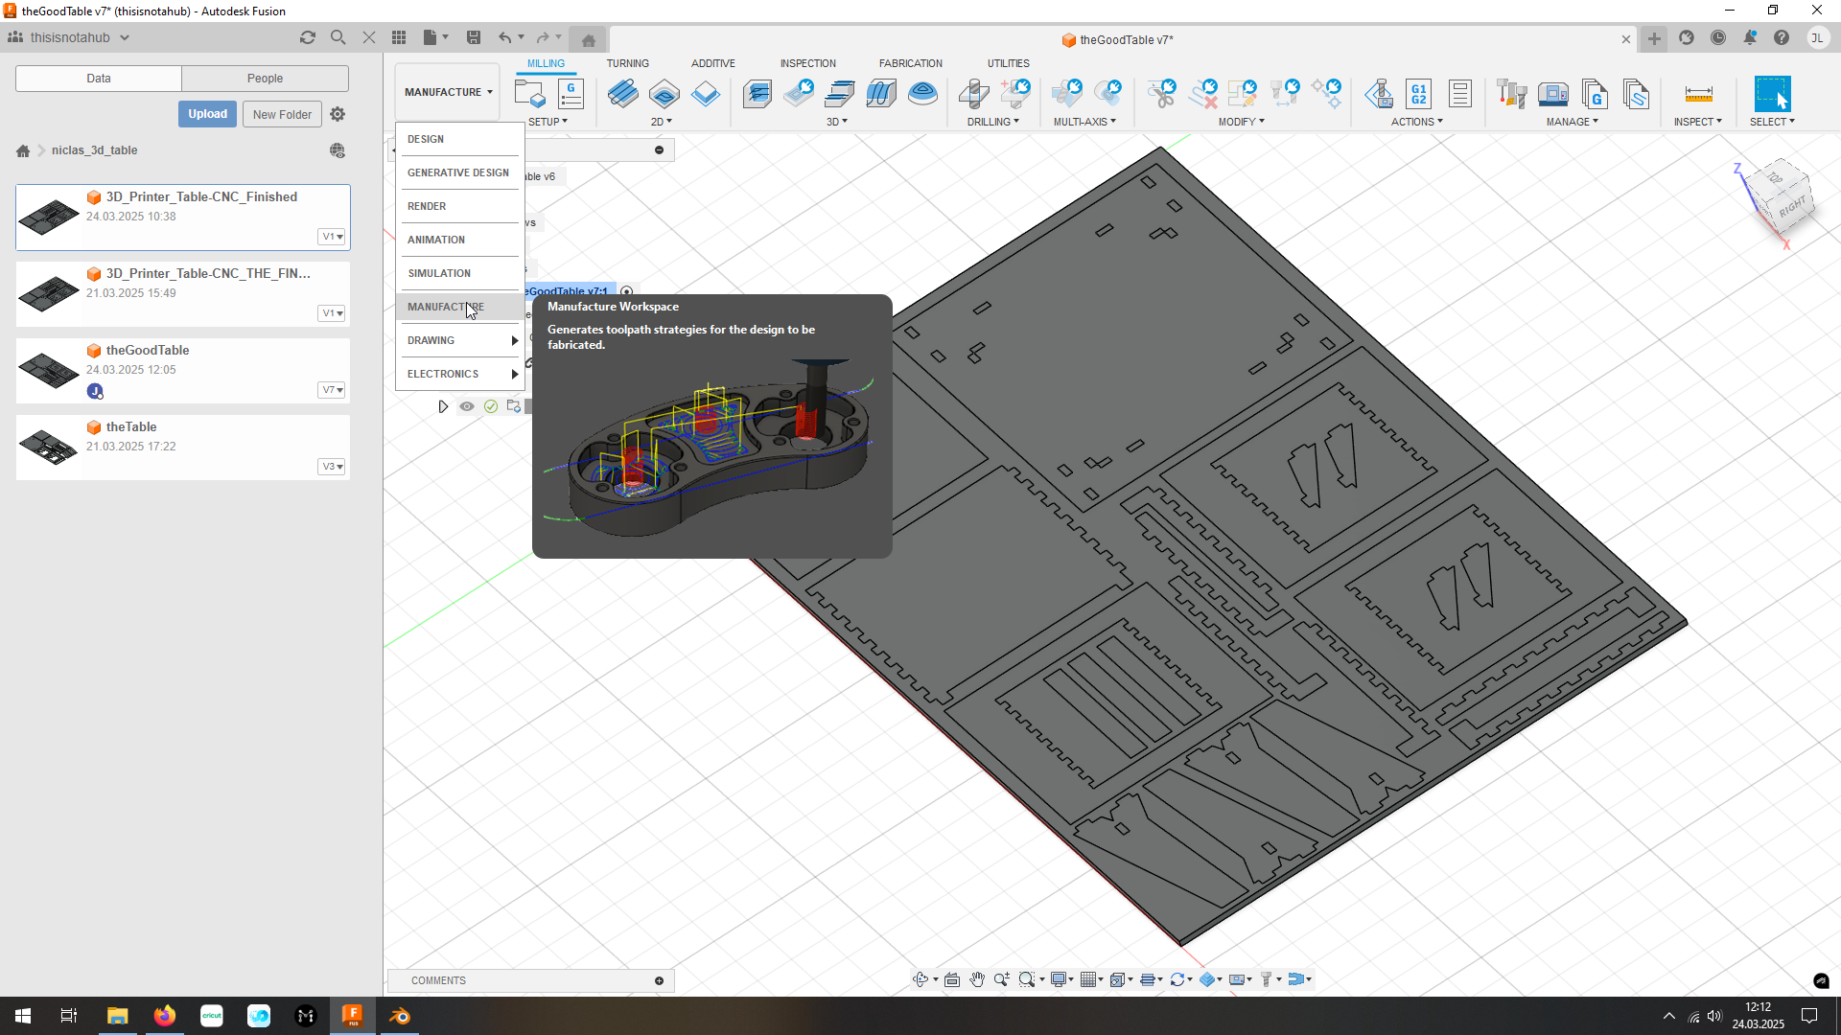Image resolution: width=1841 pixels, height=1035 pixels.
Task: Open the DRAWING submenu entry
Action: [460, 340]
